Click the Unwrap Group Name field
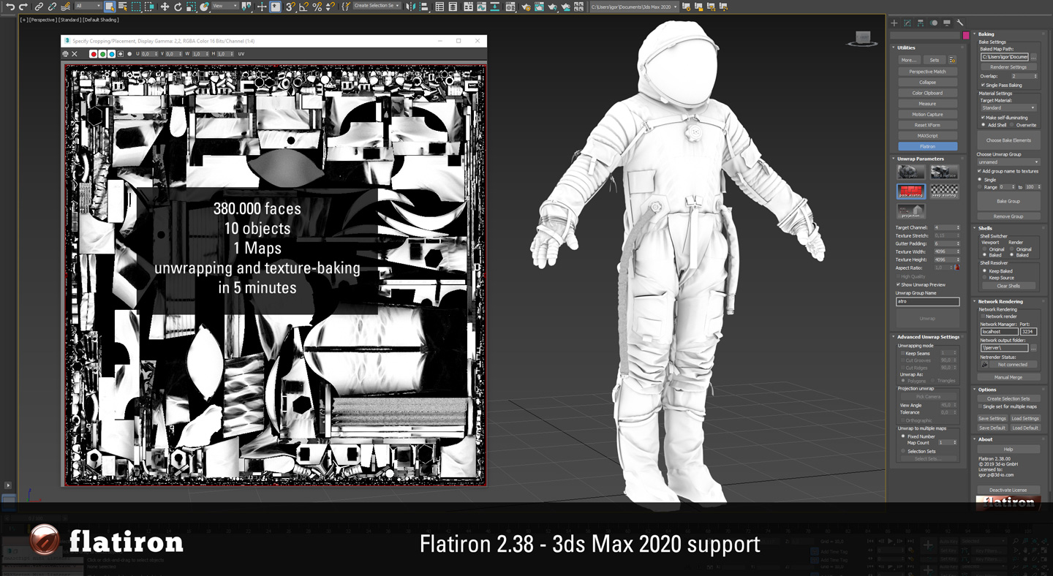 click(927, 301)
